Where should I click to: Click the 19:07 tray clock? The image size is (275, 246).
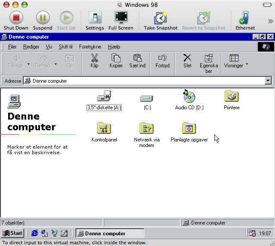pyautogui.click(x=265, y=234)
